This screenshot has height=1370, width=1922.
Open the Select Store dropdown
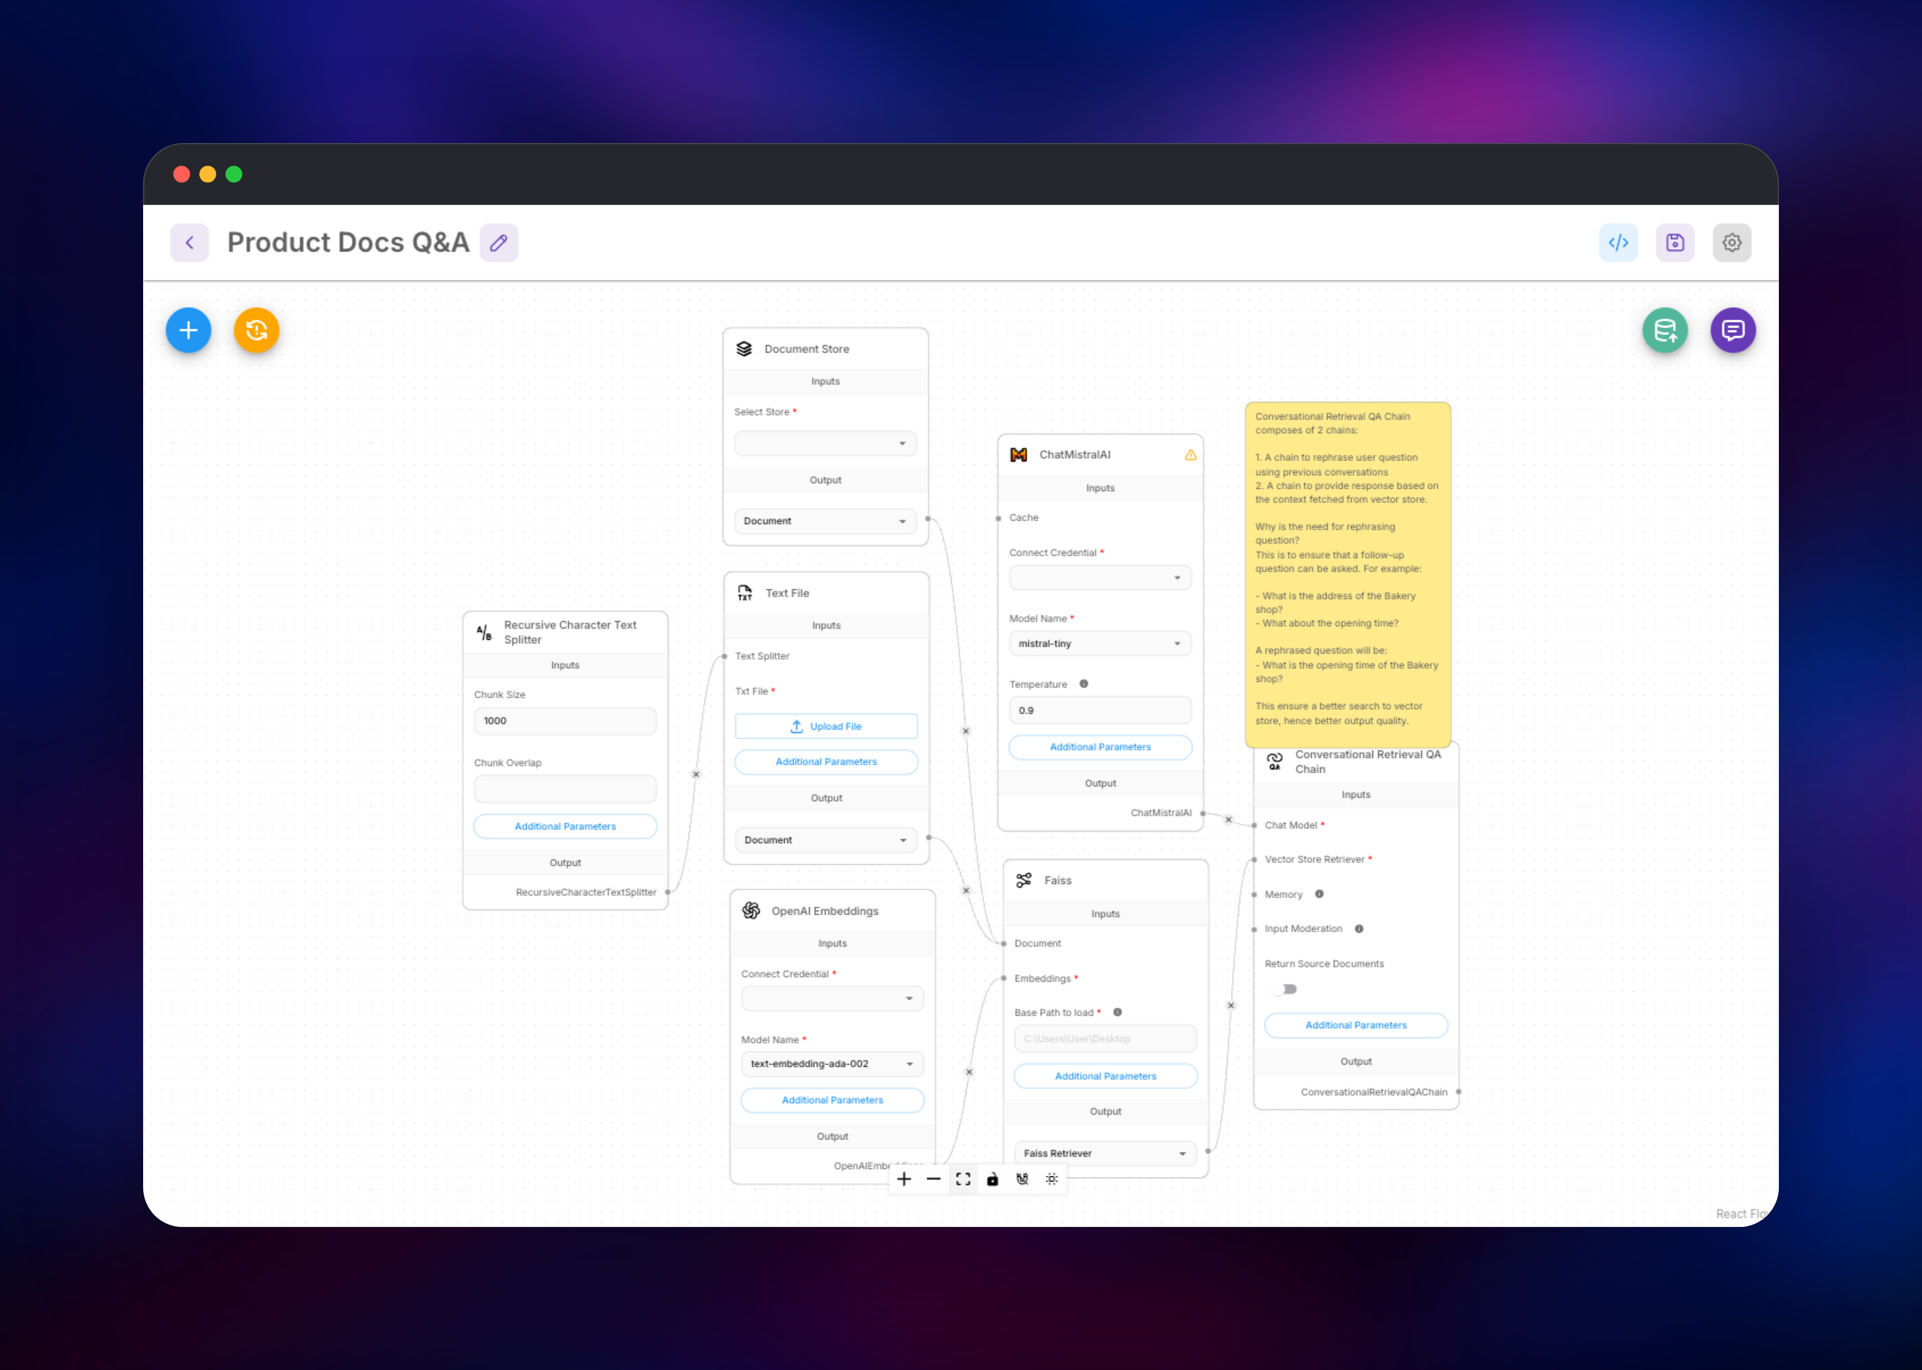[825, 443]
